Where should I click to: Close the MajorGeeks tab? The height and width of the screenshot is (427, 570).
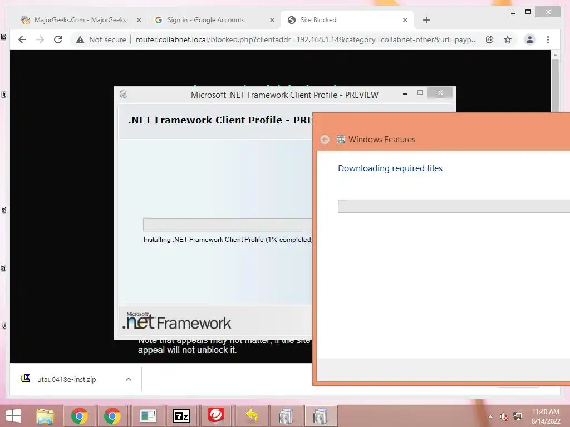point(139,21)
